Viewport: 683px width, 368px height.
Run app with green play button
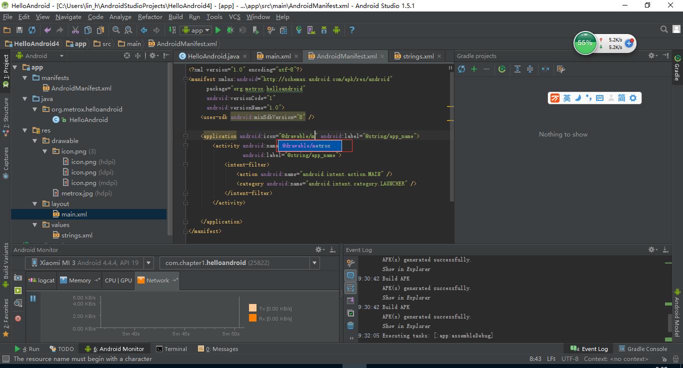pos(217,30)
